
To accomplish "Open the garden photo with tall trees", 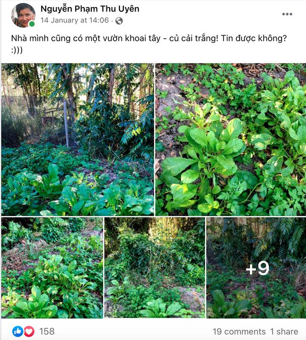I will tap(78, 139).
